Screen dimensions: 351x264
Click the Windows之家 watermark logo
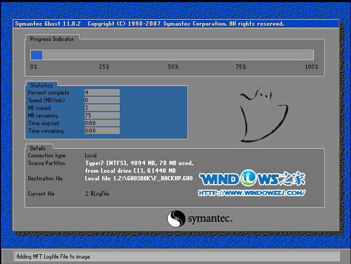coord(252,179)
